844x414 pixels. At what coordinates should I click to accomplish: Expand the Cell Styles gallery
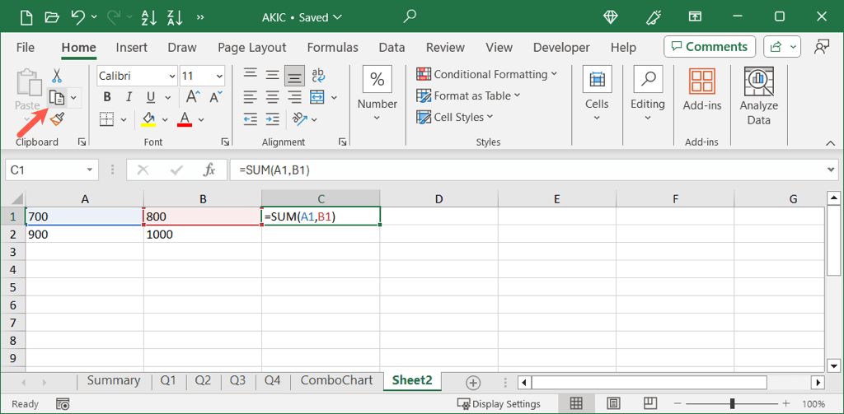[455, 117]
